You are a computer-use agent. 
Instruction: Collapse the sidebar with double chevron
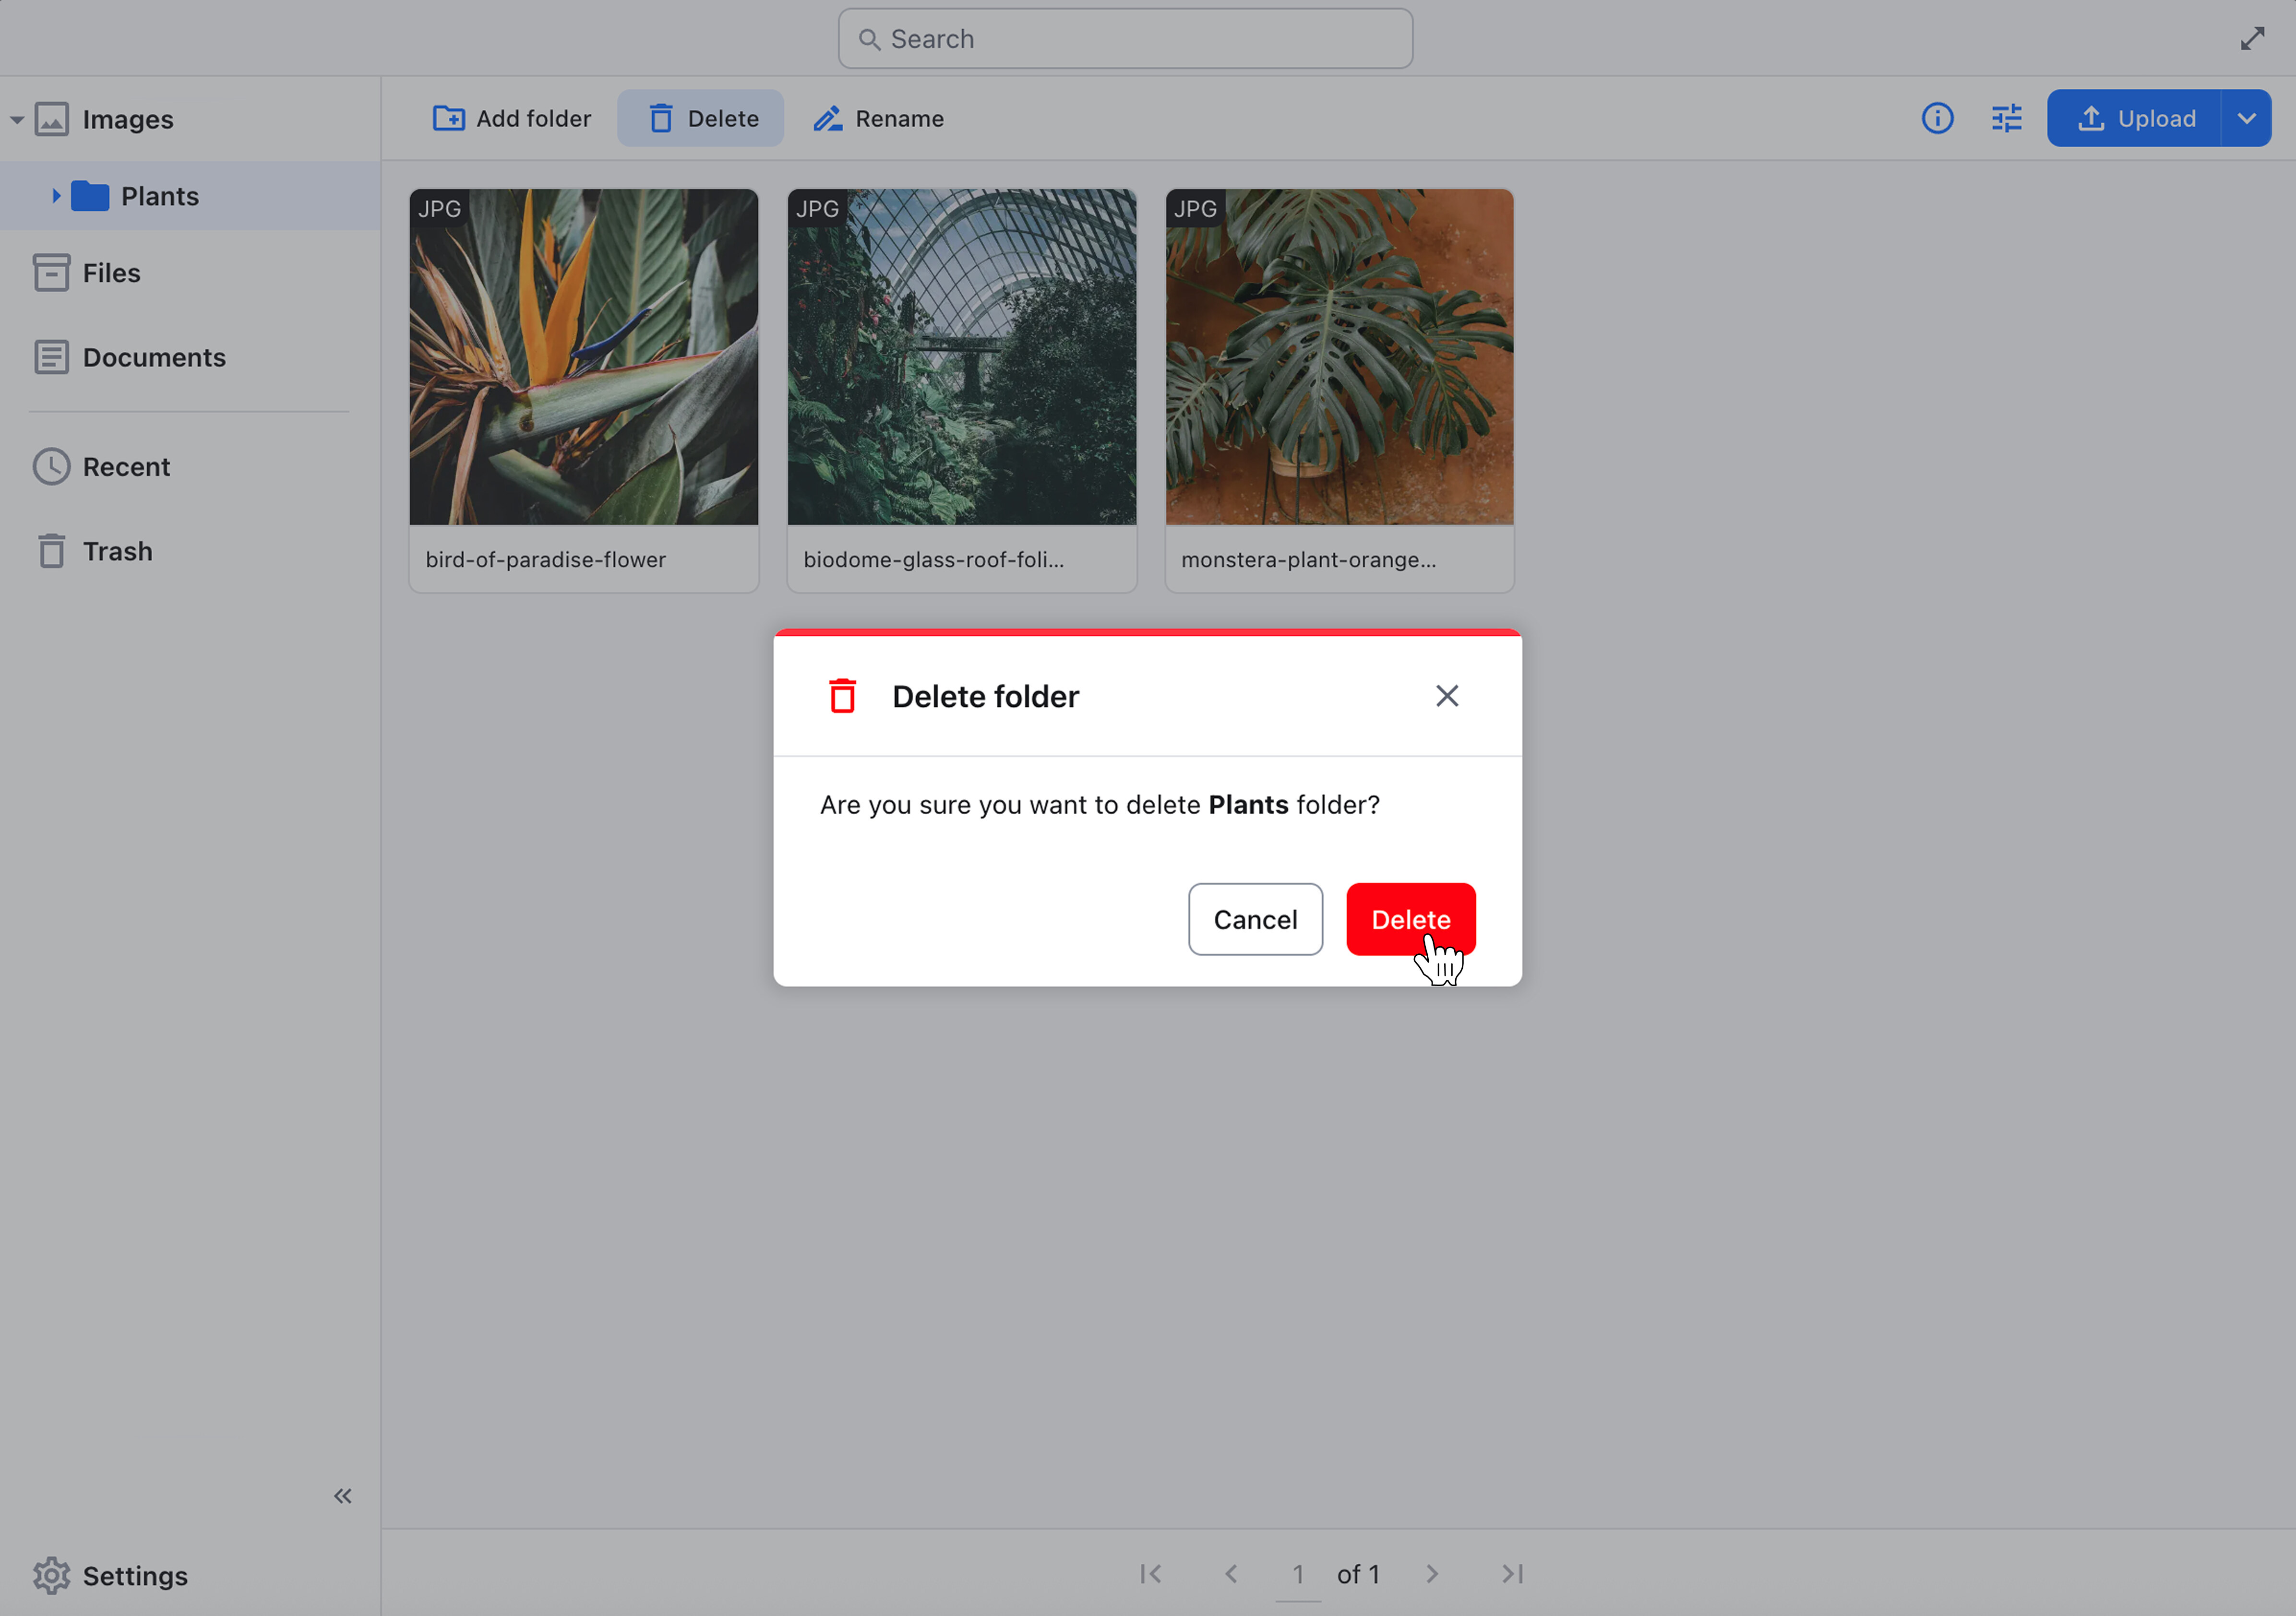pyautogui.click(x=343, y=1496)
